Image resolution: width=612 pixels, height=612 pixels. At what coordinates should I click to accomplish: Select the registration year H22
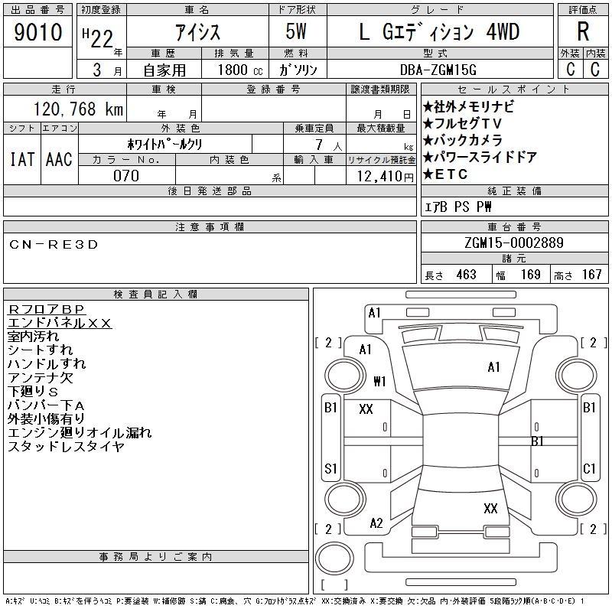click(98, 38)
